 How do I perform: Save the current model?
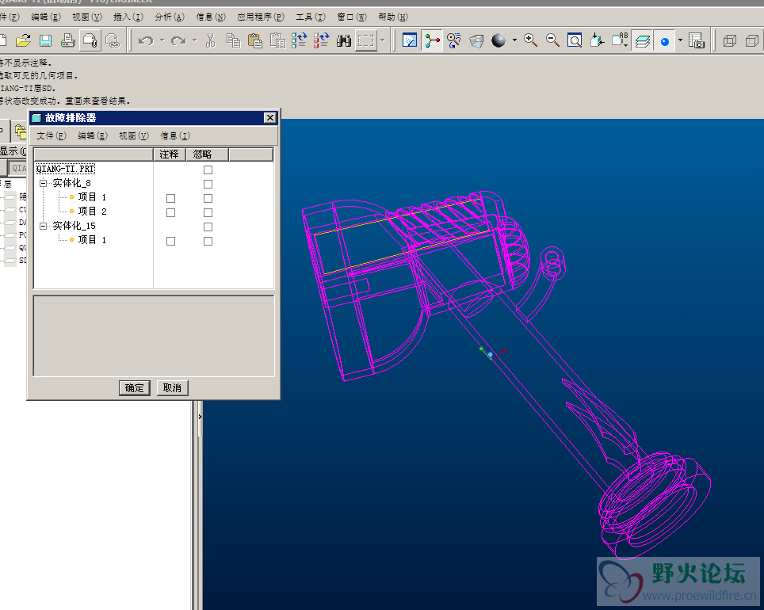[x=45, y=40]
